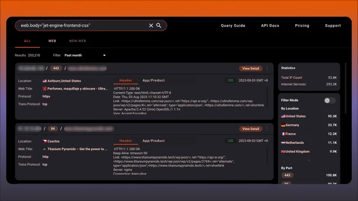Click the favicon beside the Titanium Pyramids title
The image size is (358, 201).
(x=45, y=149)
